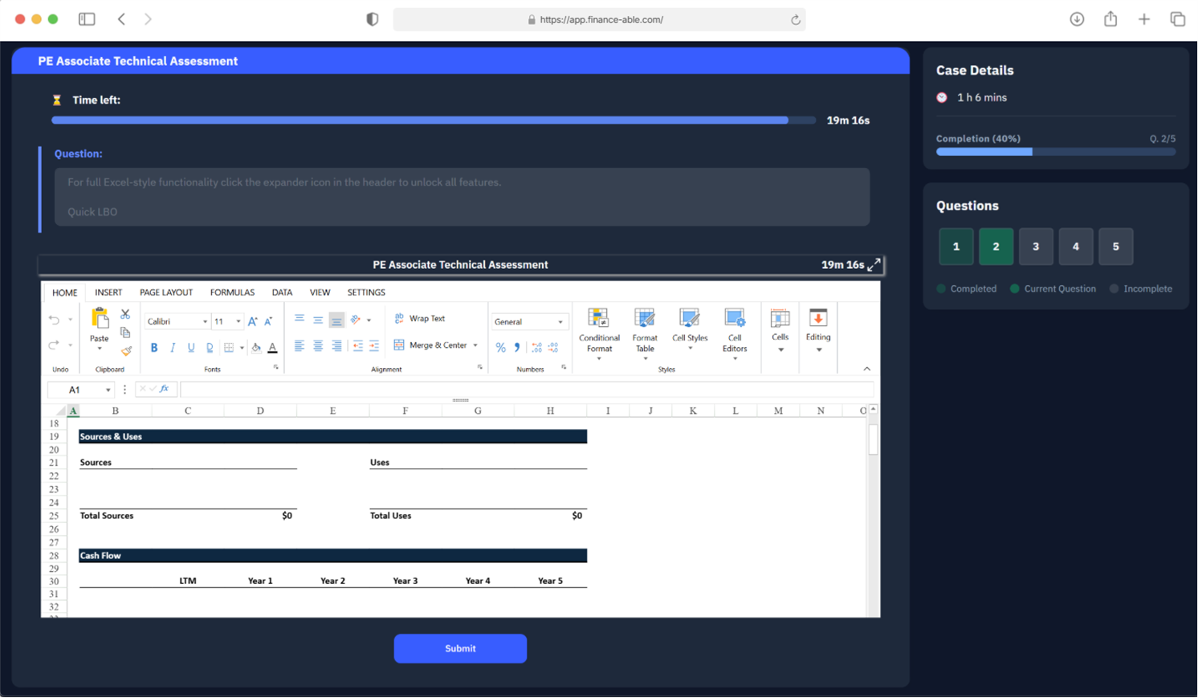Click the Borders grid icon
1198x698 pixels.
pos(229,348)
